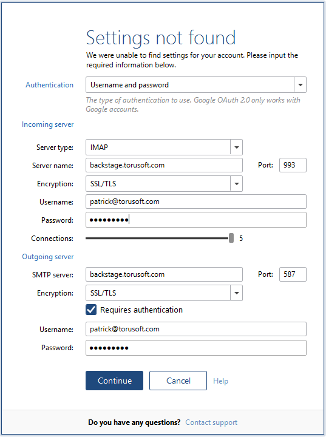
Task: Open the incoming Encryption SSL/TLS dropdown
Action: tap(164, 184)
